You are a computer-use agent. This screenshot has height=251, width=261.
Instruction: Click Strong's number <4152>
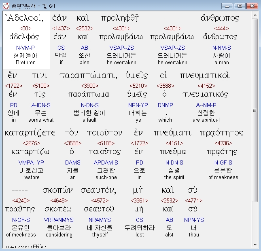pyautogui.click(x=206, y=86)
